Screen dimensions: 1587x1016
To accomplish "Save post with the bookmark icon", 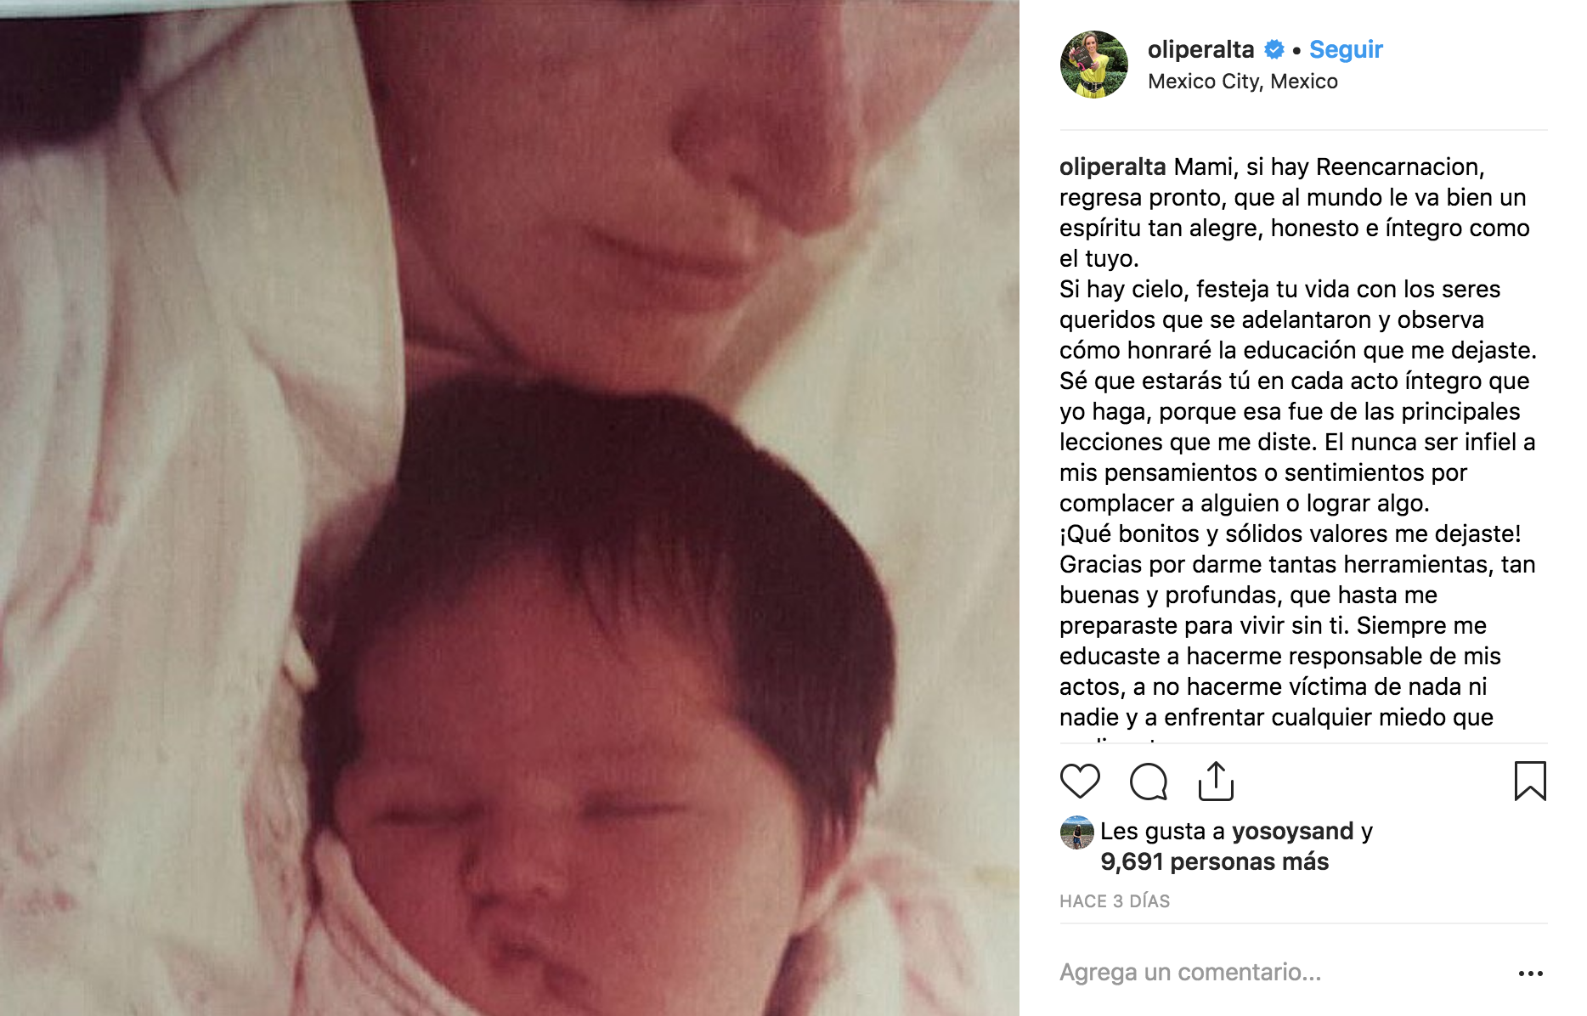I will coord(1530,782).
